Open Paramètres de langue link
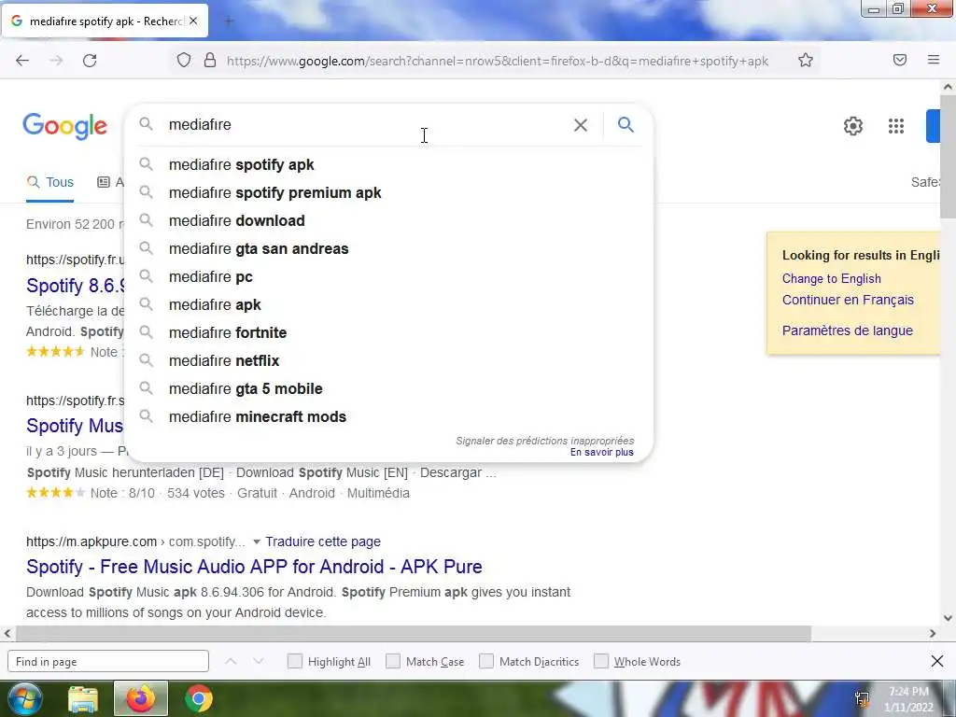Image resolution: width=956 pixels, height=717 pixels. click(848, 330)
